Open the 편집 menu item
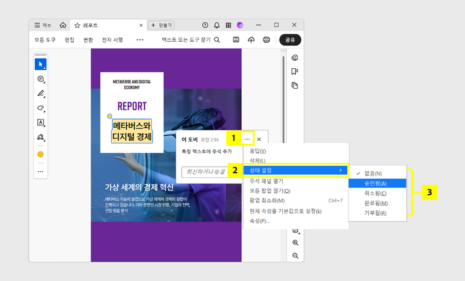 (69, 40)
